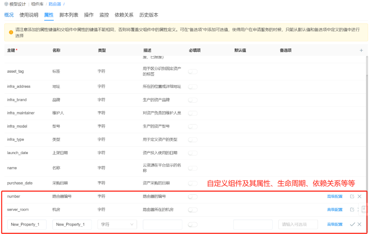Cancel the new property with the X icon
Viewport: 370px width, 234px height.
[x=359, y=224]
